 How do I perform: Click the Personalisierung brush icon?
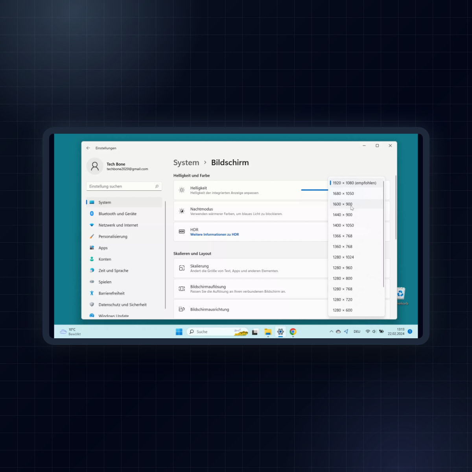(92, 236)
